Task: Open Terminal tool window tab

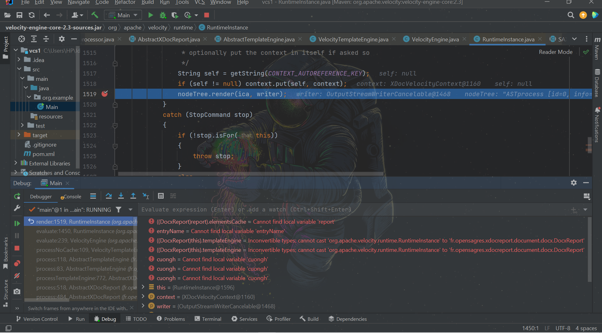Action: coord(208,319)
